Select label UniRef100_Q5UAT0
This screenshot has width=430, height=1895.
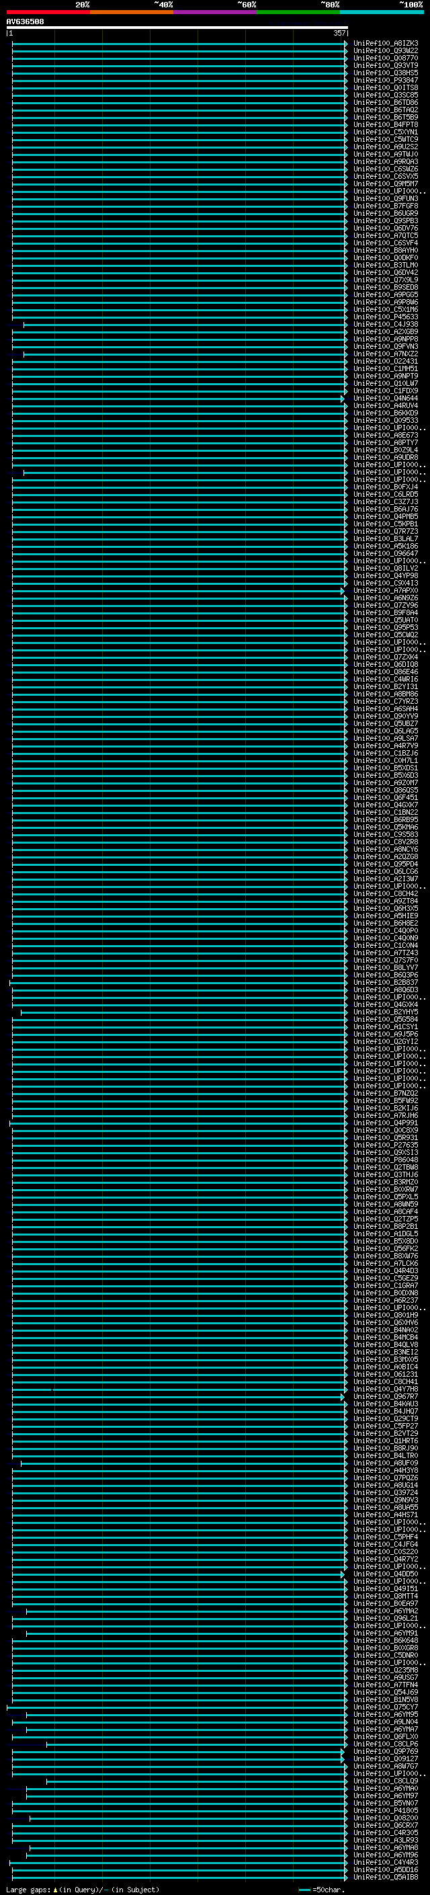[385, 620]
